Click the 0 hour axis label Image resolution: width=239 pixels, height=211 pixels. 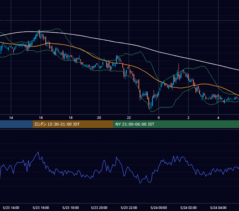click(x=159, y=118)
